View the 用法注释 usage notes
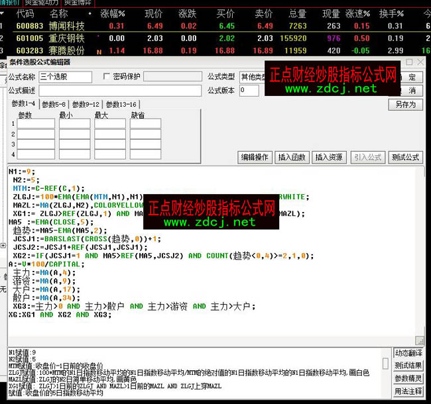The width and height of the screenshot is (431, 404). pyautogui.click(x=409, y=391)
